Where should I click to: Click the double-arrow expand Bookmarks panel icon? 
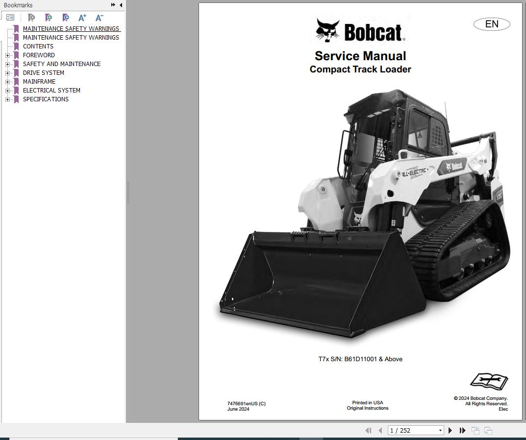[113, 5]
